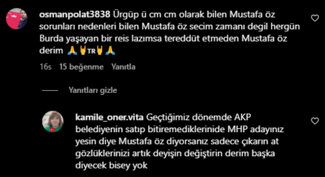The height and width of the screenshot is (177, 325).
Task: Click the TR flag emoji in comment
Action: click(91, 51)
